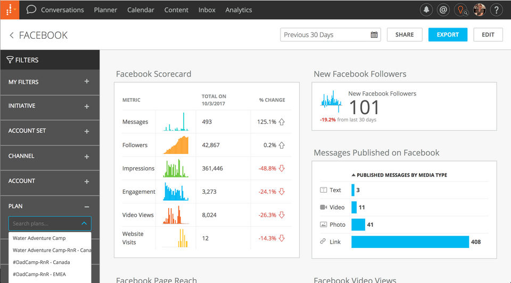
Task: Close plans dropdown via chevron
Action: point(84,223)
